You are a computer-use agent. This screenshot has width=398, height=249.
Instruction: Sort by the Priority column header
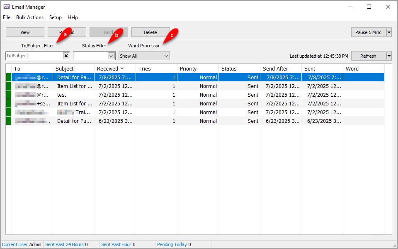click(198, 68)
